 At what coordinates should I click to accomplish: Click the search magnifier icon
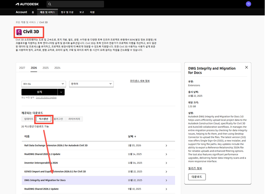pos(50,4)
